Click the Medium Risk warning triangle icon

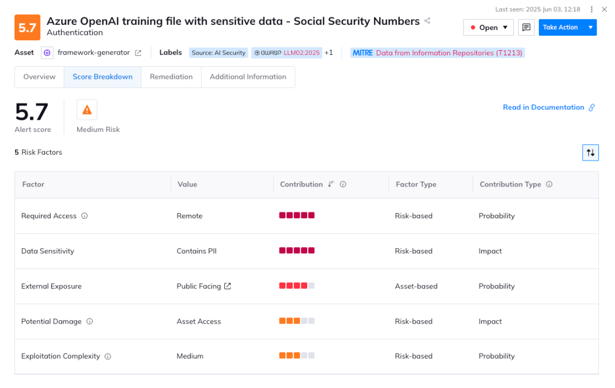coord(87,110)
